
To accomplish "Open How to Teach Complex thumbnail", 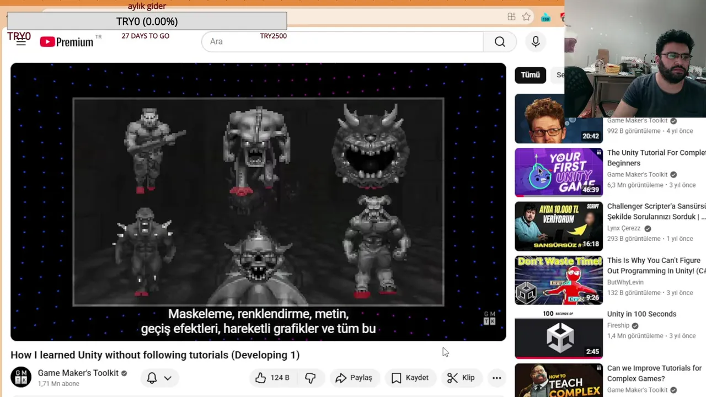I will tap(559, 380).
